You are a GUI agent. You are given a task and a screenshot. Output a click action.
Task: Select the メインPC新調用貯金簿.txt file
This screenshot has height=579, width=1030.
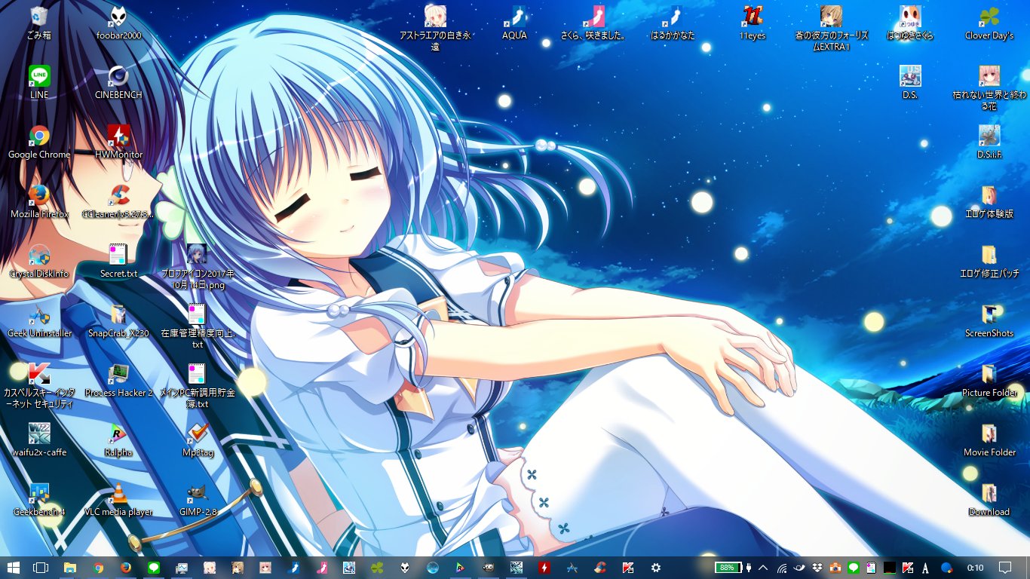pyautogui.click(x=198, y=385)
